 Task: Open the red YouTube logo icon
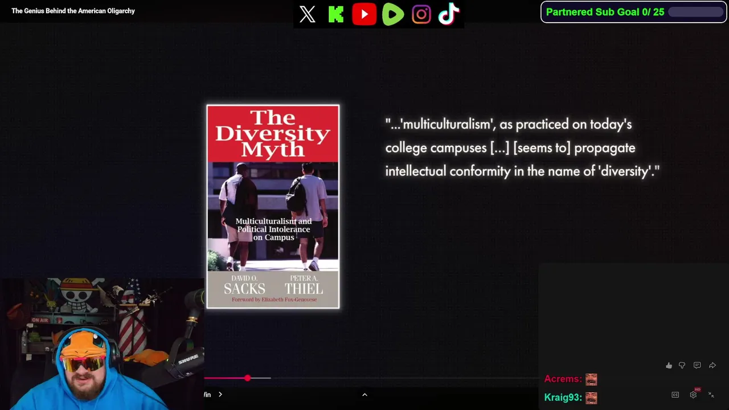[364, 14]
